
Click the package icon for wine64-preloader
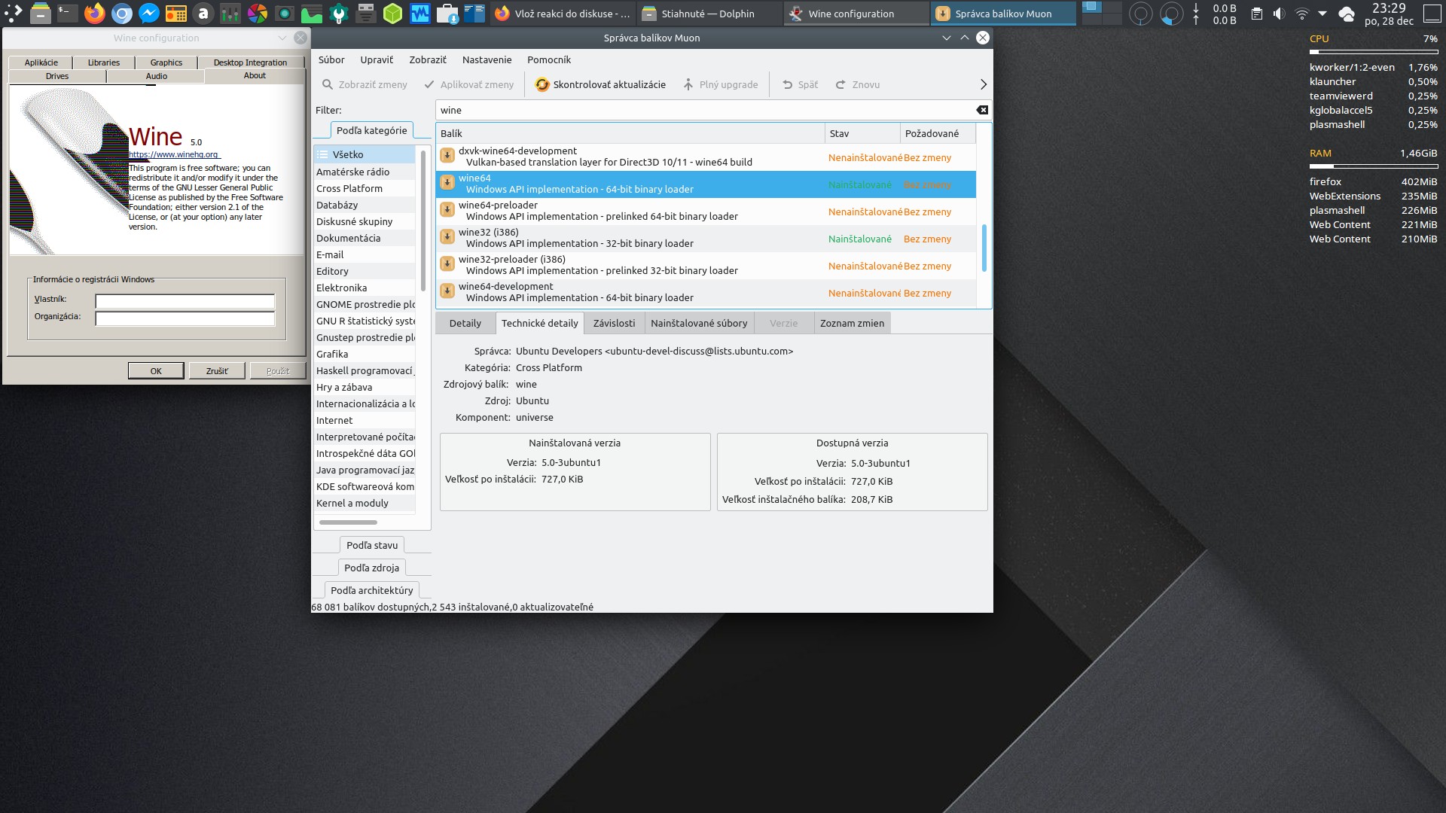click(x=447, y=209)
